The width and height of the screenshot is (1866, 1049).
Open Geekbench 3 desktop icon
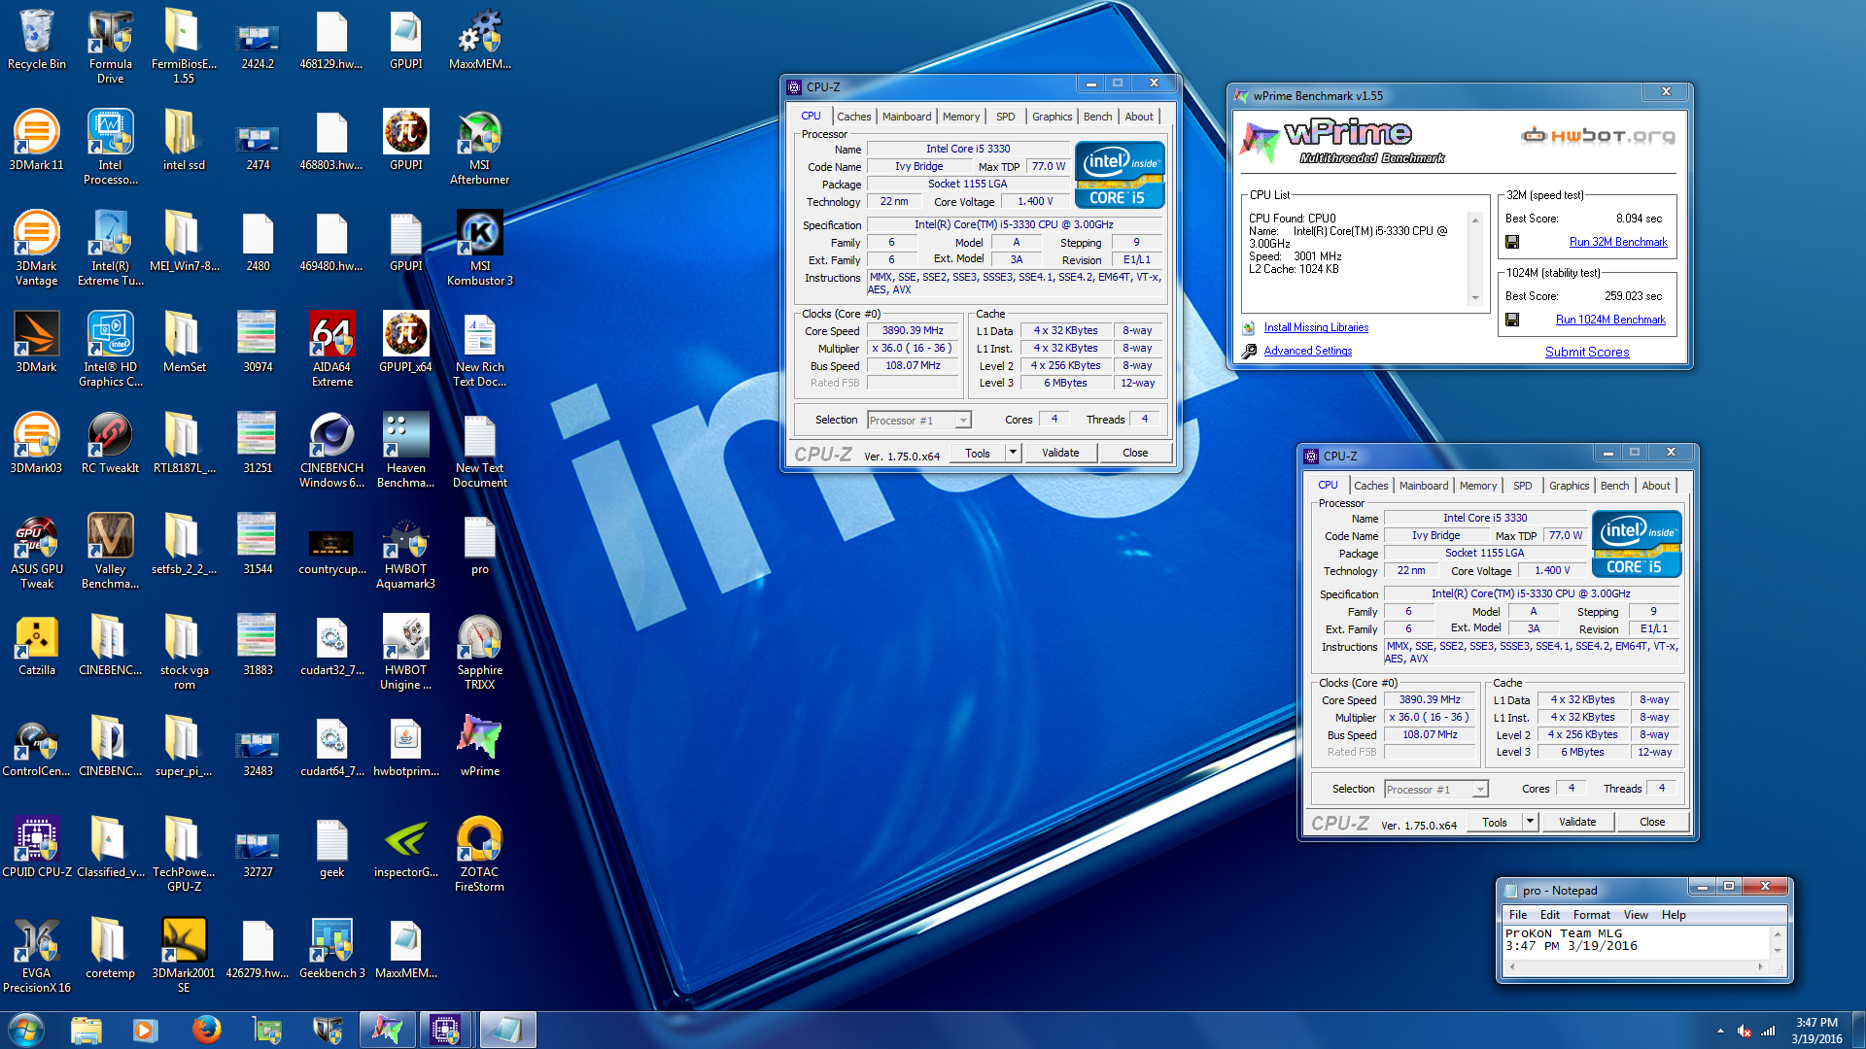pos(331,949)
